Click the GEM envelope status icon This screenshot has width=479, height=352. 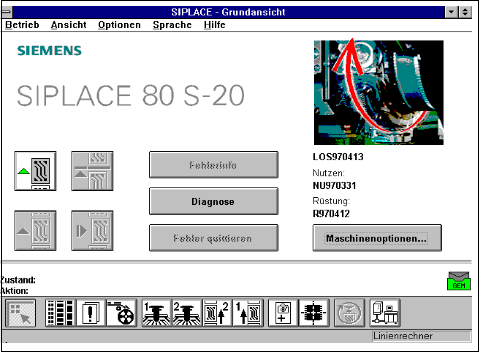click(459, 281)
